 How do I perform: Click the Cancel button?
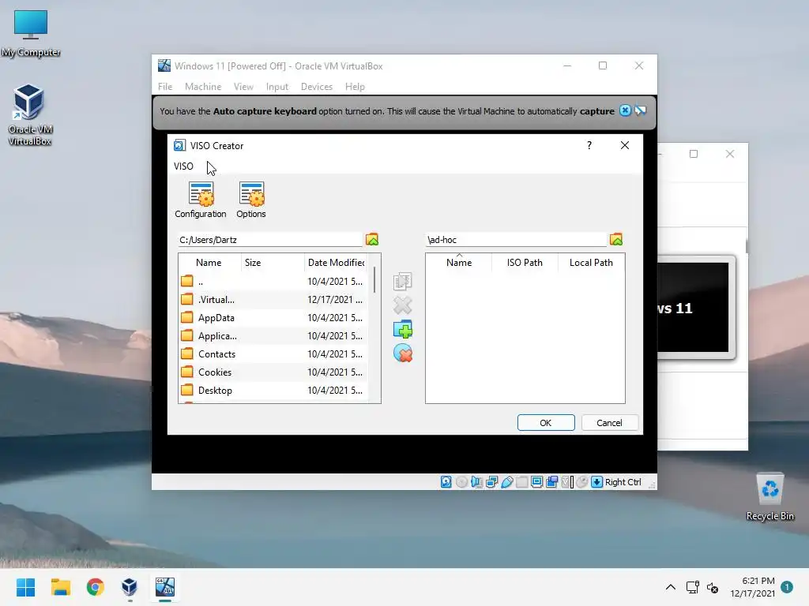click(609, 423)
